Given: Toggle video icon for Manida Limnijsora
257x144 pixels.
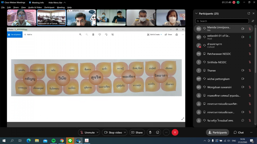Looking at the screenshot, I should click(243, 28).
